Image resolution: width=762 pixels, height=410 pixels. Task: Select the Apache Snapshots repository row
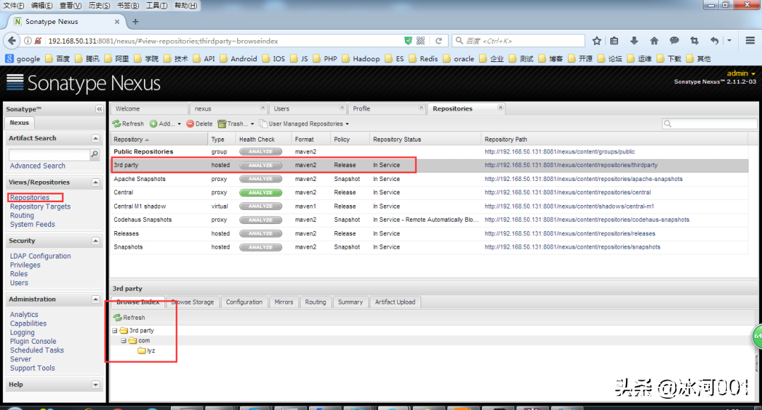point(429,179)
